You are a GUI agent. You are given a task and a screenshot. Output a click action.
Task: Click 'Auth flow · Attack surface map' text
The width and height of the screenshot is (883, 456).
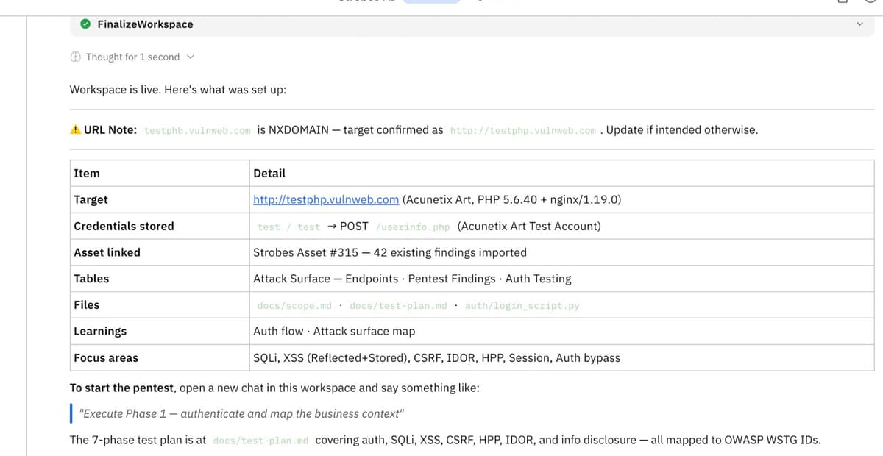[334, 331]
